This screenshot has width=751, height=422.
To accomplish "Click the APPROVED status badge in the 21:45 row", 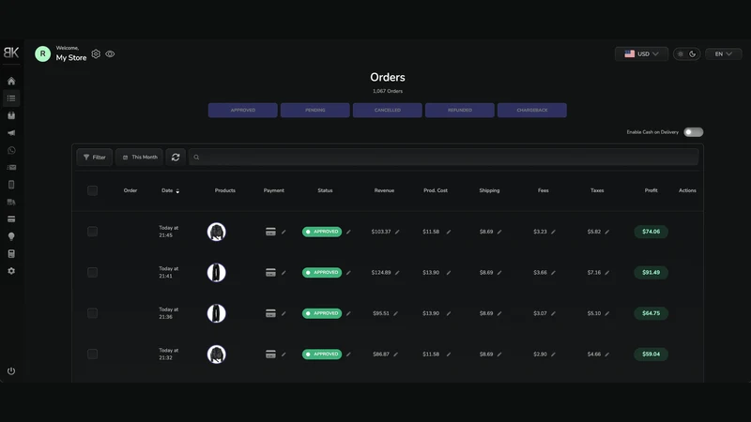I will (322, 232).
